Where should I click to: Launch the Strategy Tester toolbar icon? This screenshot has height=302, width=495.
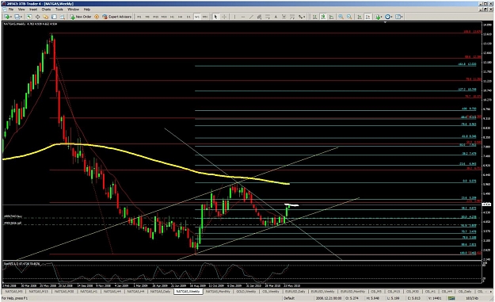[x=63, y=17]
